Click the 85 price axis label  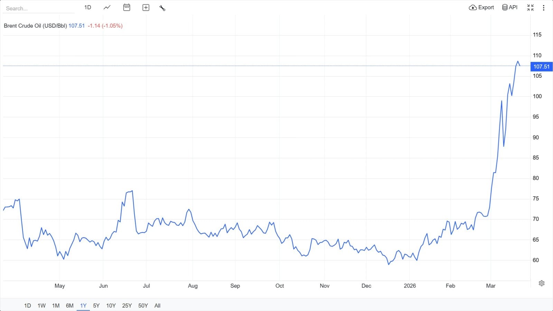click(536, 158)
